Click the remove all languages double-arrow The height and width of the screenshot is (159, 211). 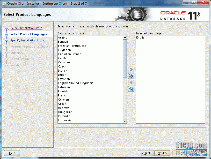(131, 89)
